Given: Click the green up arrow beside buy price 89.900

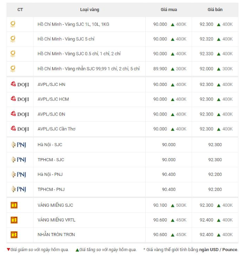Looking at the screenshot, I should click(x=173, y=69).
